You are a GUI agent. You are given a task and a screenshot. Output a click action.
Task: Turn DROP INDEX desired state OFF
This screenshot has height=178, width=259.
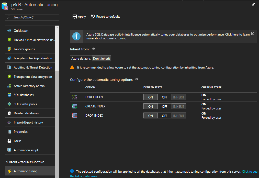coord(164,116)
